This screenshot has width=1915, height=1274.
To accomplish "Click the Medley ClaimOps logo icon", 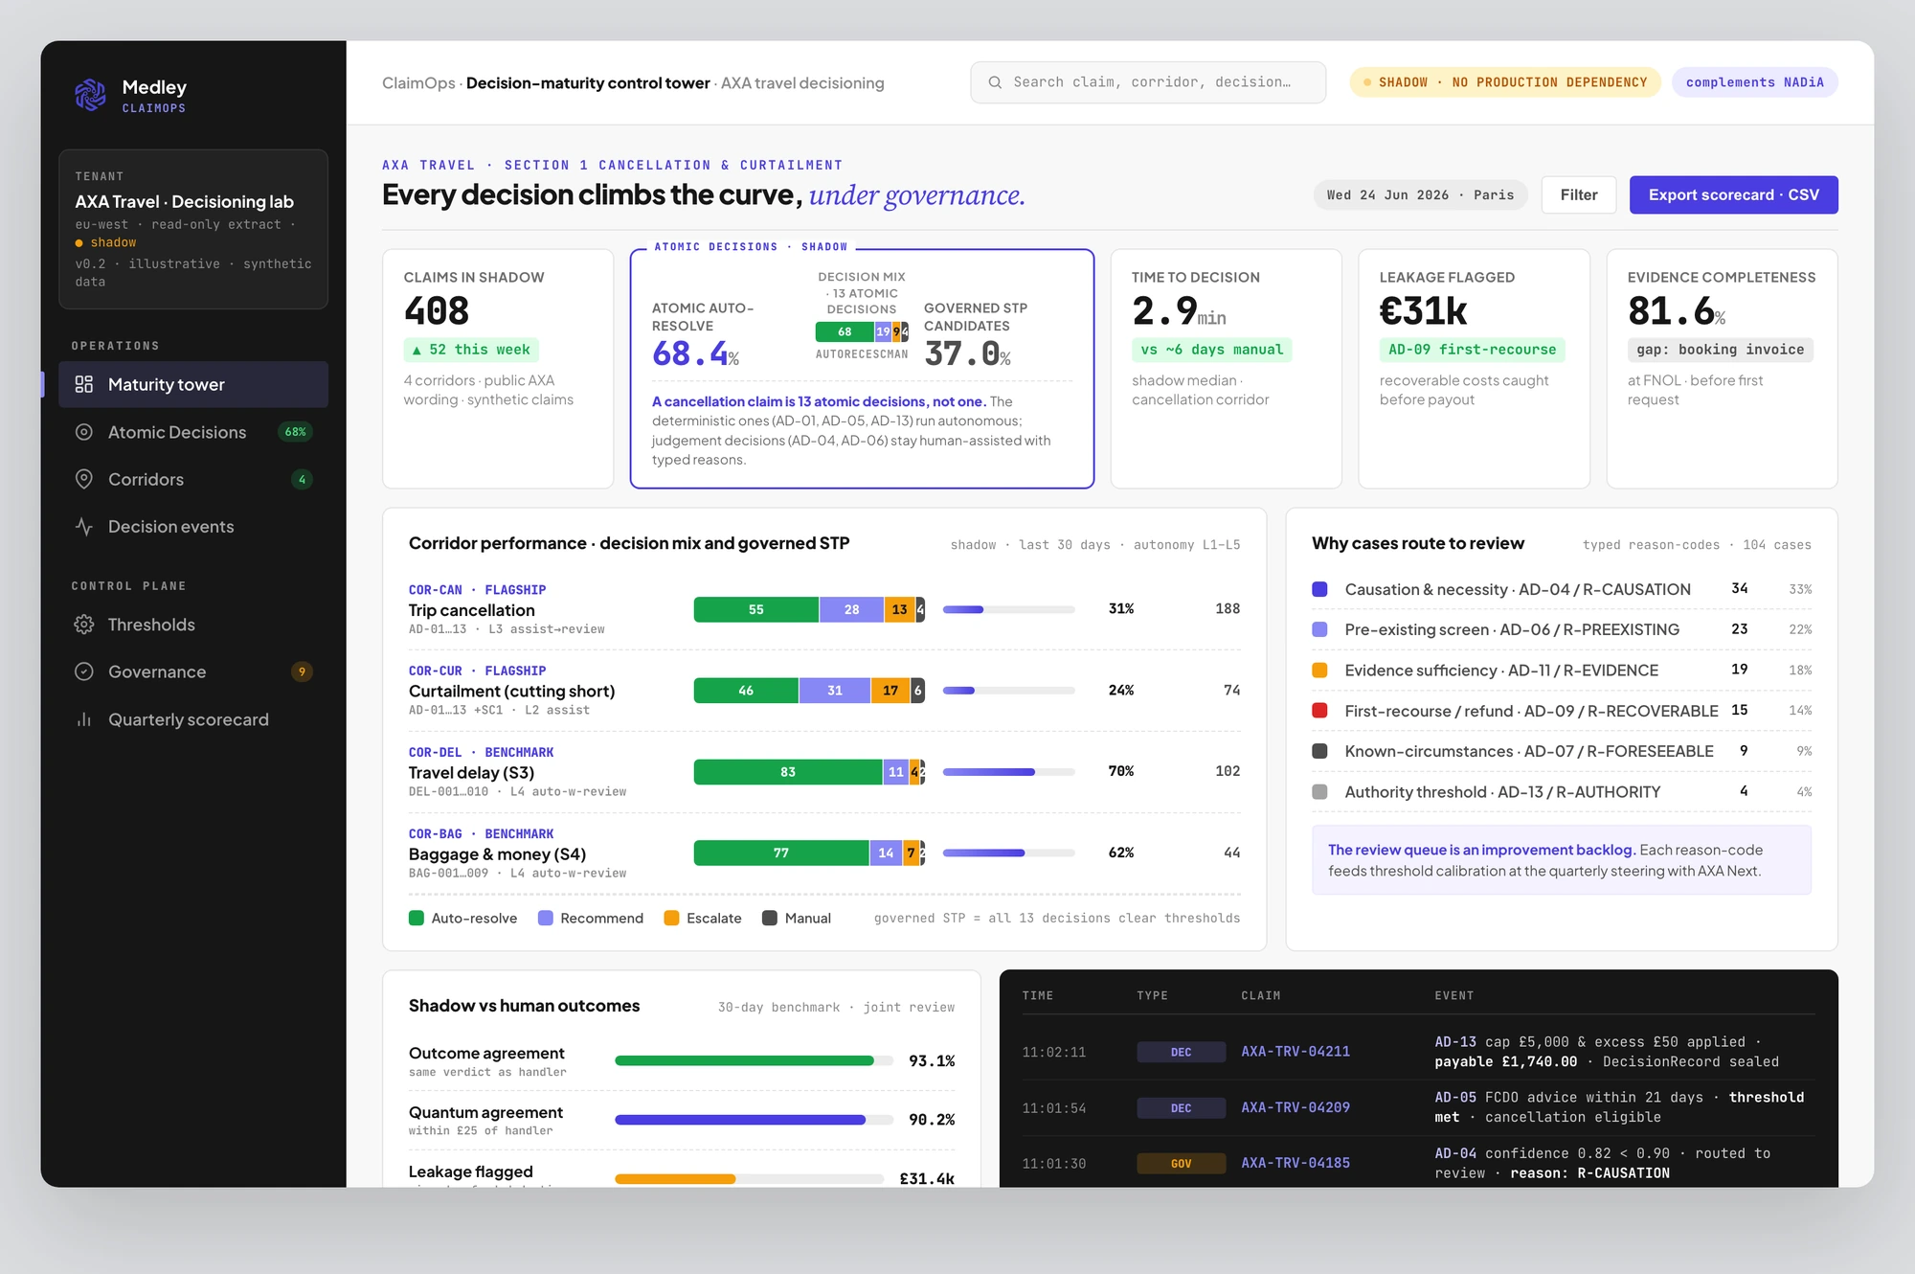I will pyautogui.click(x=90, y=95).
